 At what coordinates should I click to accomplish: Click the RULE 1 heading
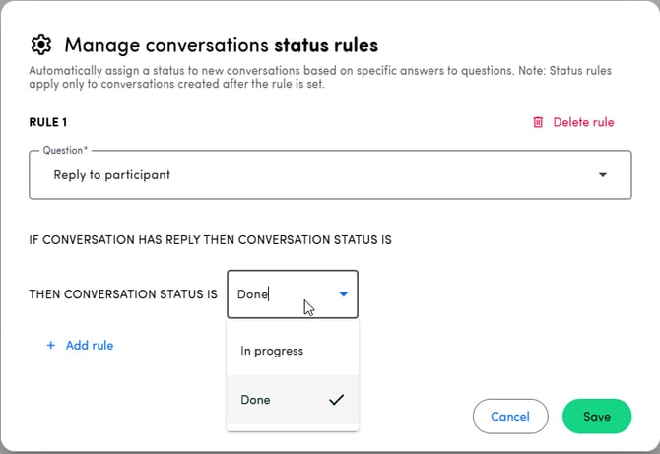(x=48, y=122)
